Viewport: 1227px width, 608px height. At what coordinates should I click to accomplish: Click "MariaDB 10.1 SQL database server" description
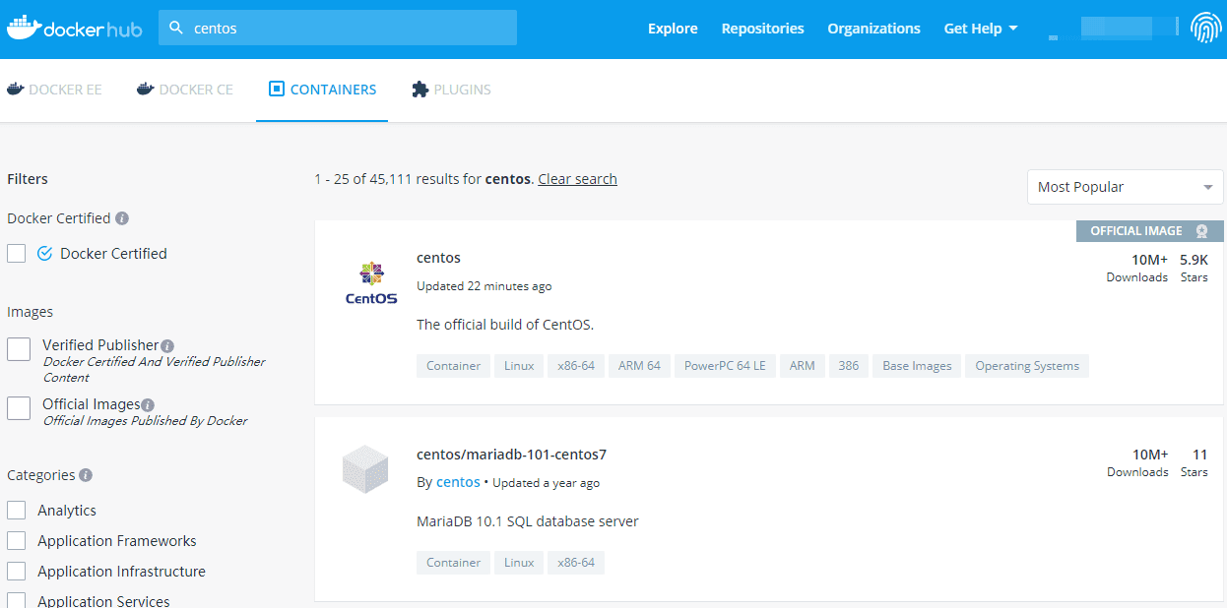coord(528,521)
